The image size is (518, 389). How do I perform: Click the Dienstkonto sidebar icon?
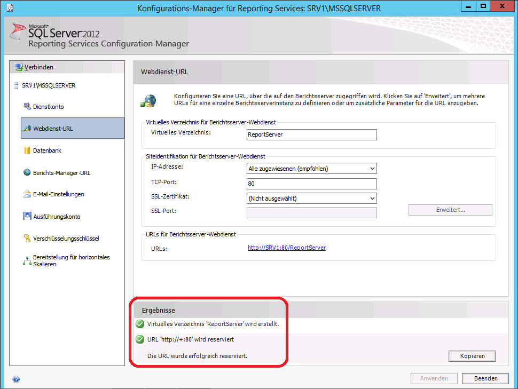coord(27,106)
